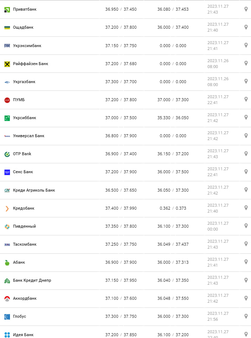Click the Идея Банк logo icon
251x338 pixels.
[7, 335]
